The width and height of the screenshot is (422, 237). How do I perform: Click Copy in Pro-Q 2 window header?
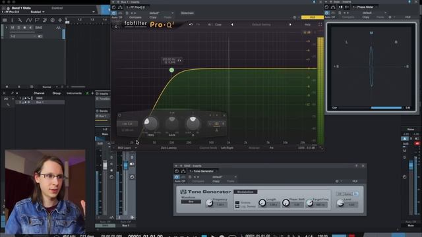[153, 17]
